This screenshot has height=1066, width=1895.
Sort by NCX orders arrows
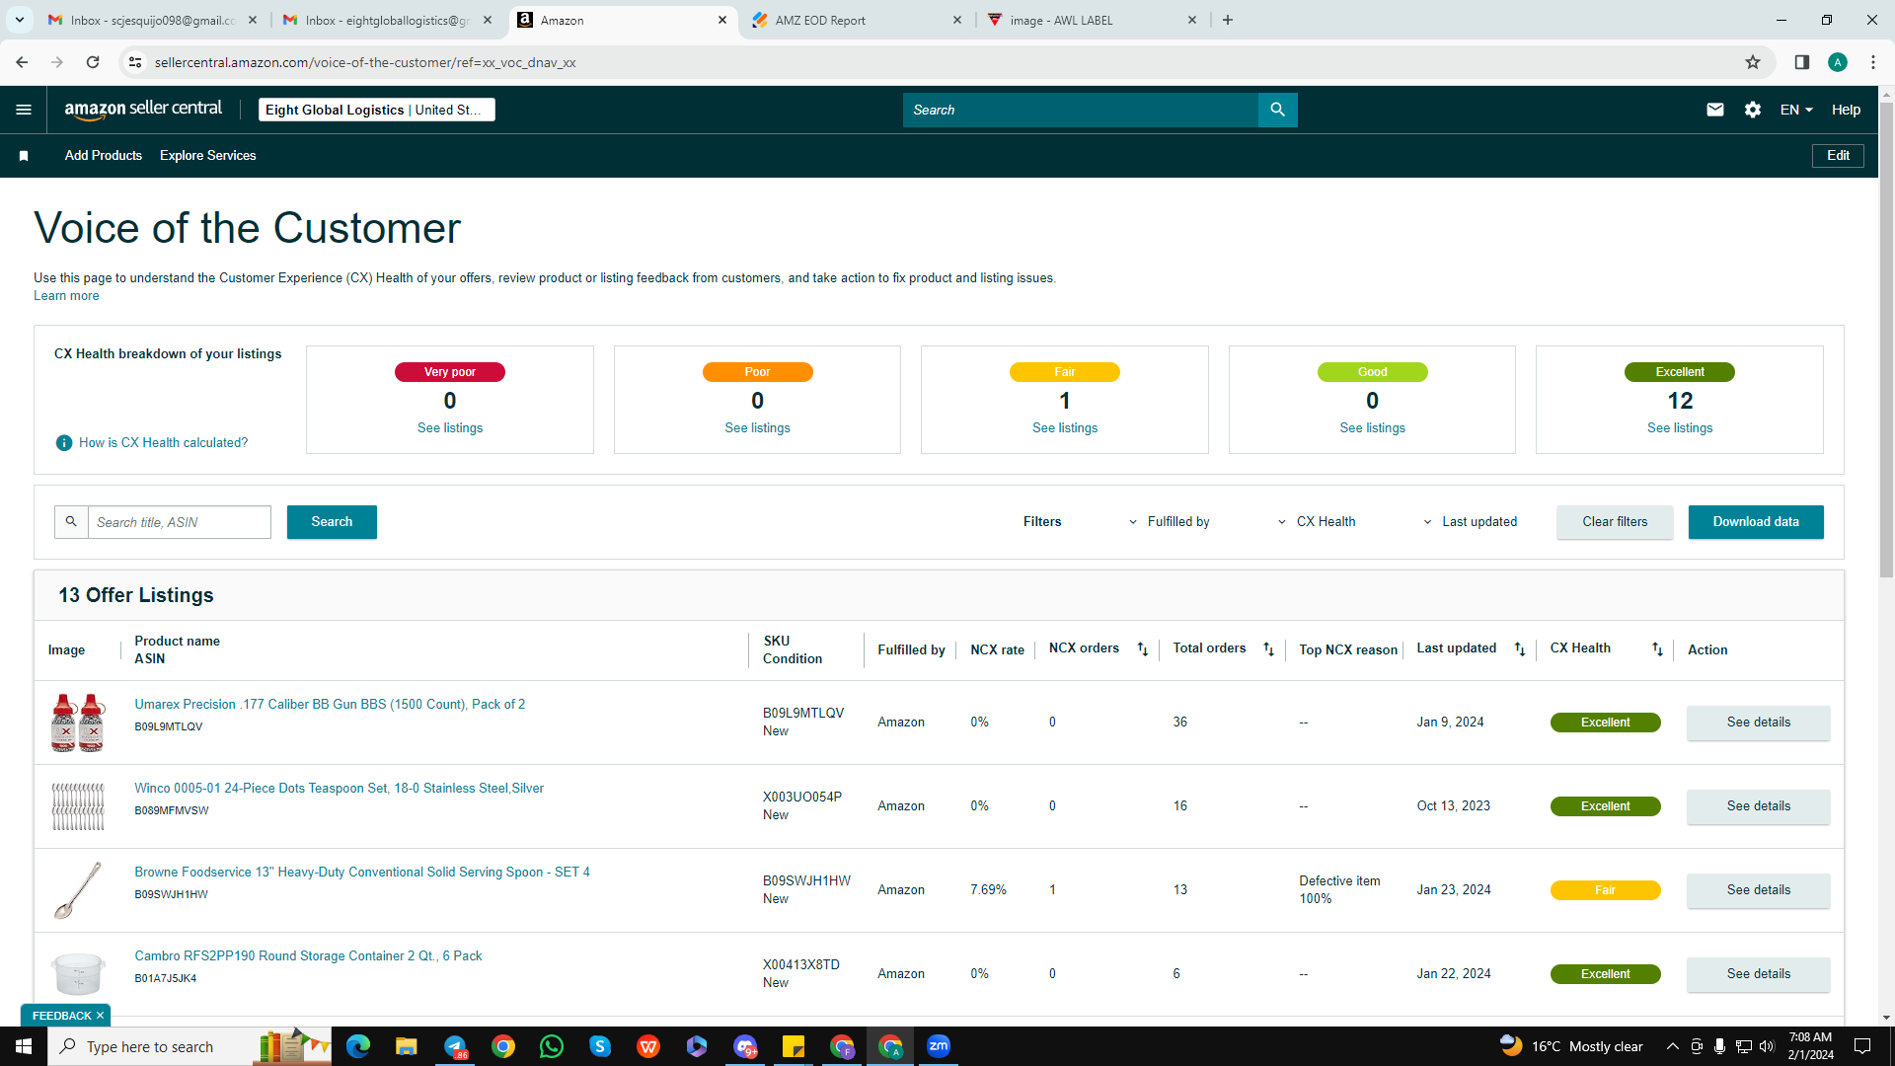[1143, 648]
